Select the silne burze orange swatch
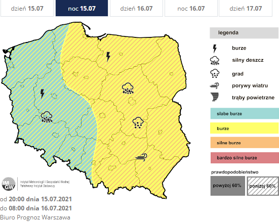279x222 pixels. (x=245, y=143)
